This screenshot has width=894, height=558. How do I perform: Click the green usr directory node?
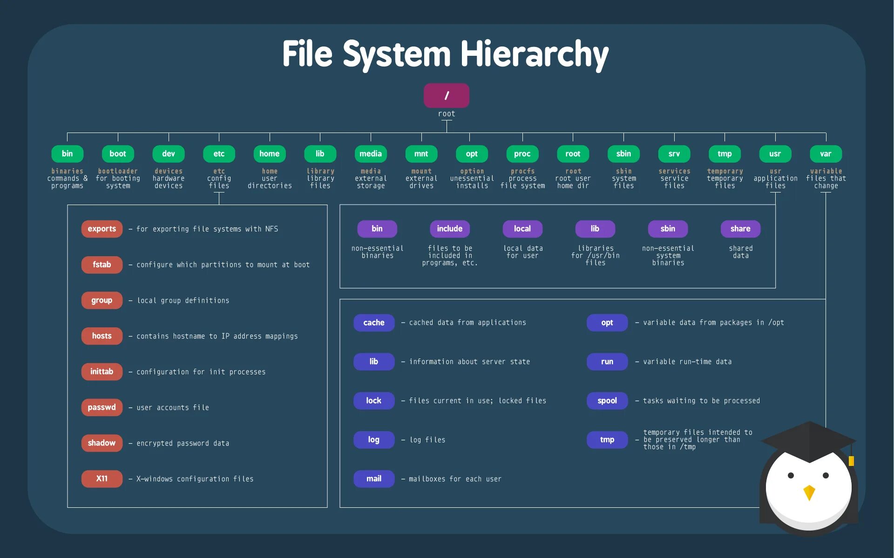pos(775,154)
